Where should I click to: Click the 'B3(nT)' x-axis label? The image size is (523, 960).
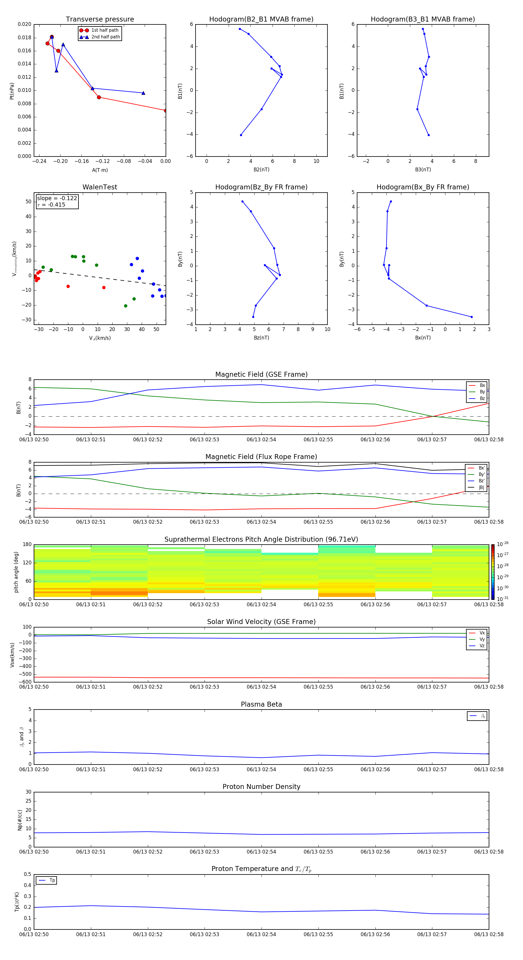(x=423, y=170)
